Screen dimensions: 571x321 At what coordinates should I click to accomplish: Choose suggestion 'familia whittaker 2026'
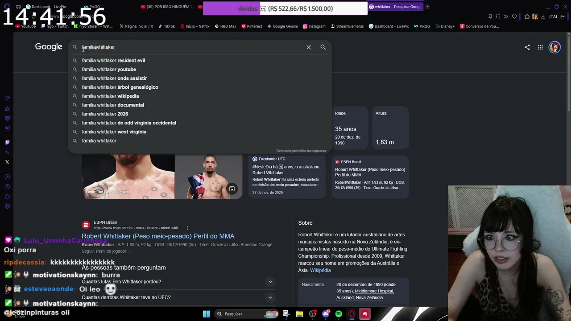[199, 114]
